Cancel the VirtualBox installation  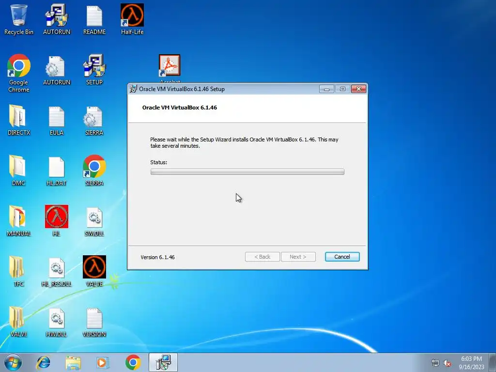[342, 257]
